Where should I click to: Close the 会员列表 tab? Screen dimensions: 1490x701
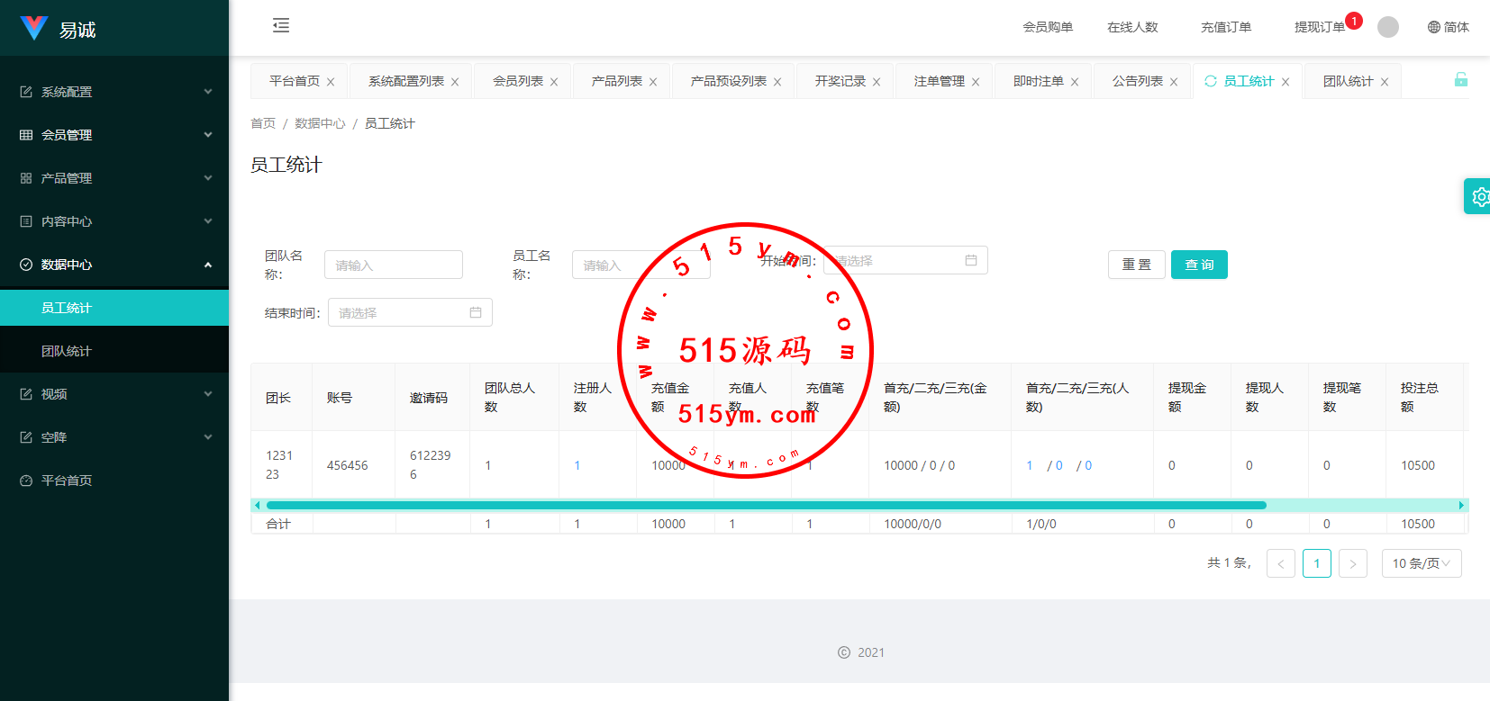[554, 82]
